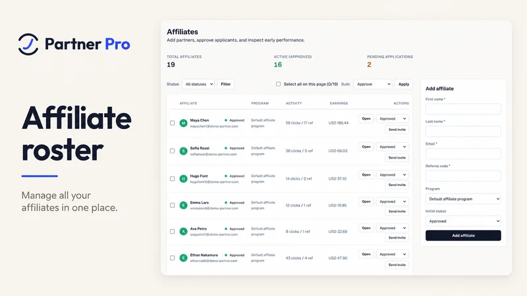The image size is (527, 296).
Task: Click Open for Ava Petro
Action: (x=366, y=228)
